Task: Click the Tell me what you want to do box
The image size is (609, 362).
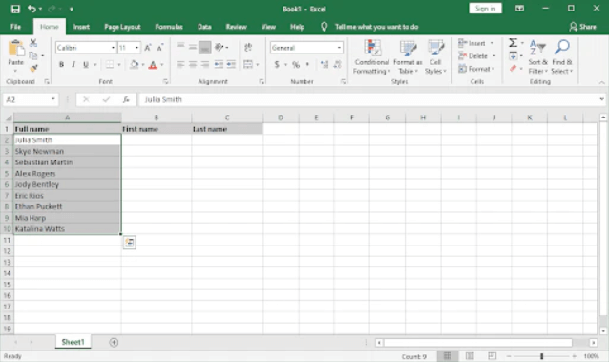Action: point(376,27)
